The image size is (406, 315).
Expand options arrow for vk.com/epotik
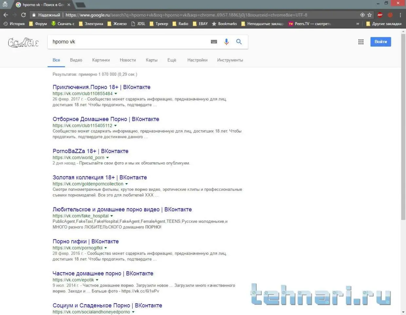coord(97,280)
